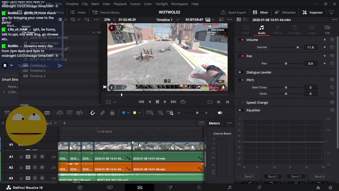Screen dimensions: 339x191
Task: Open media pool sort options
Action: (x=87, y=20)
